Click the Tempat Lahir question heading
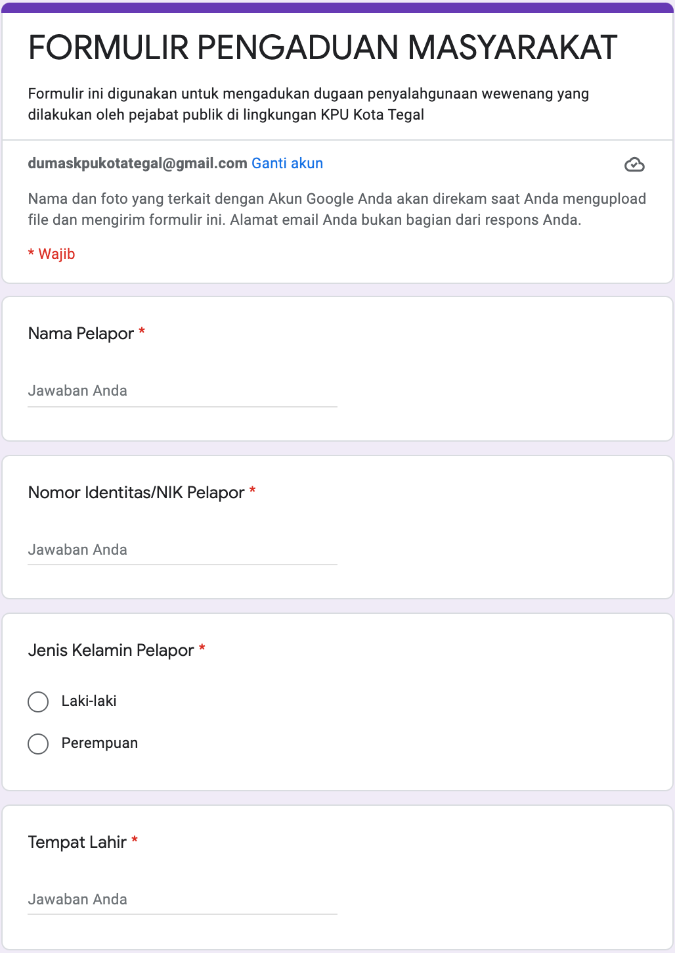 click(77, 843)
